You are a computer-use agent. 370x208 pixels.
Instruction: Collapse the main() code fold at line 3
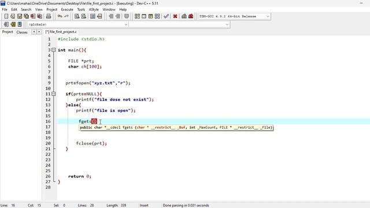click(54, 50)
